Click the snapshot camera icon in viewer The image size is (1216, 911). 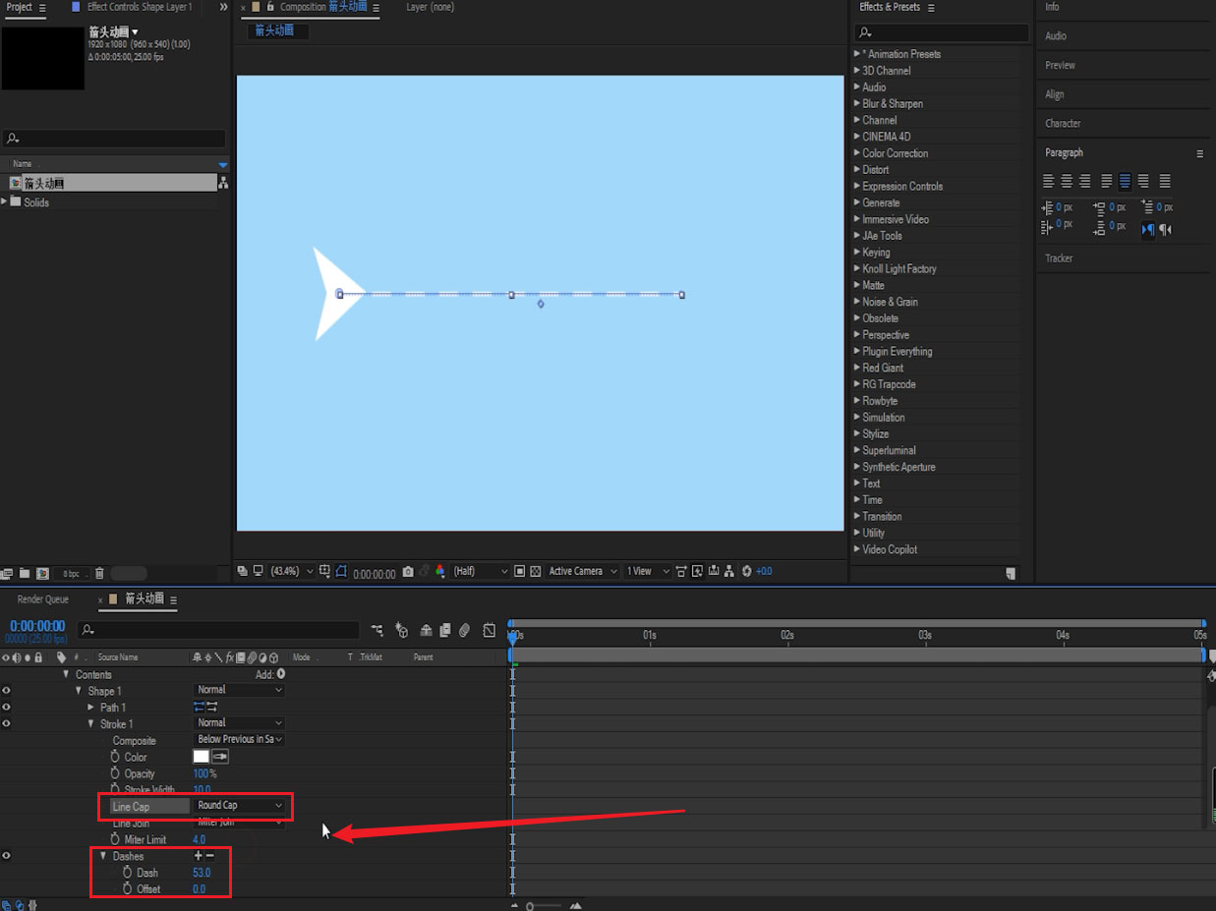click(406, 571)
